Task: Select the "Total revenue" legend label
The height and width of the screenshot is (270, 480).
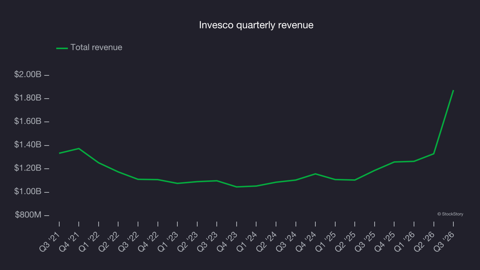Action: [96, 47]
